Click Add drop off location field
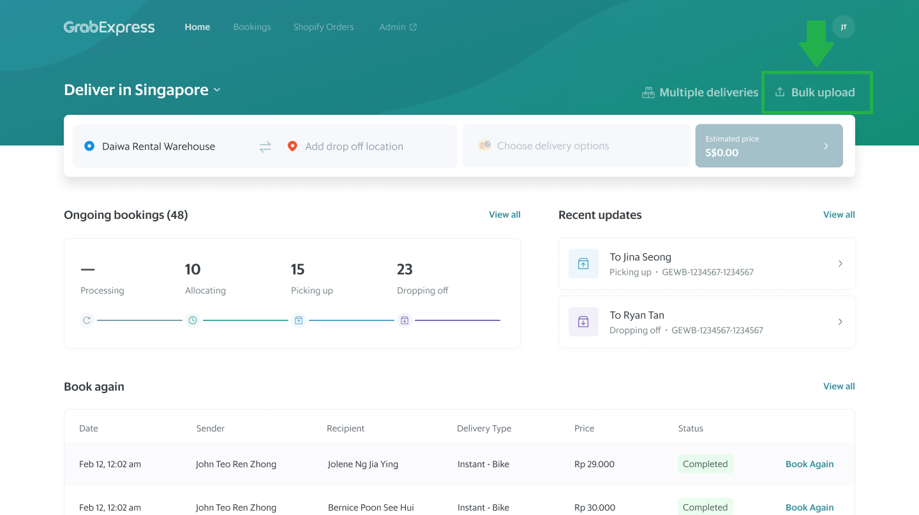919x515 pixels. [x=354, y=146]
